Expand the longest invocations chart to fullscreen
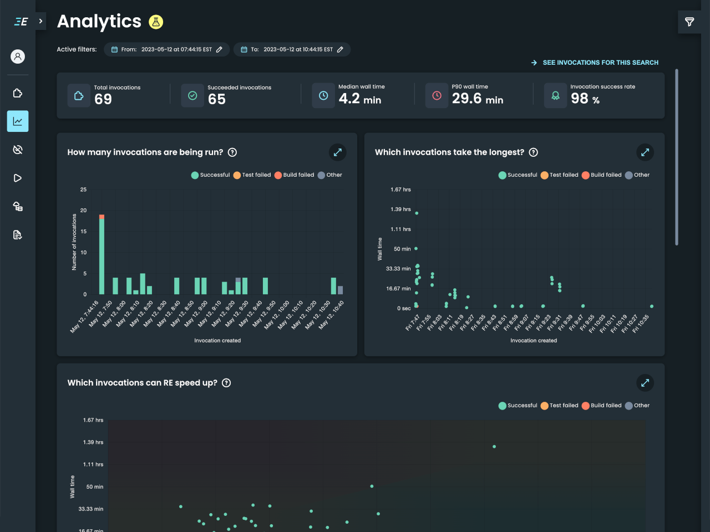 [x=645, y=152]
